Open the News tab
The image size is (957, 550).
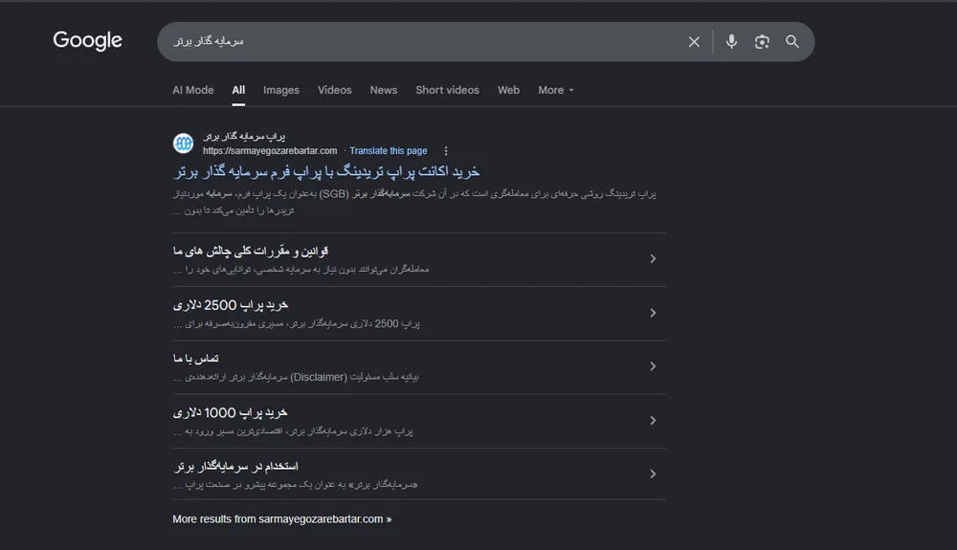pos(384,90)
